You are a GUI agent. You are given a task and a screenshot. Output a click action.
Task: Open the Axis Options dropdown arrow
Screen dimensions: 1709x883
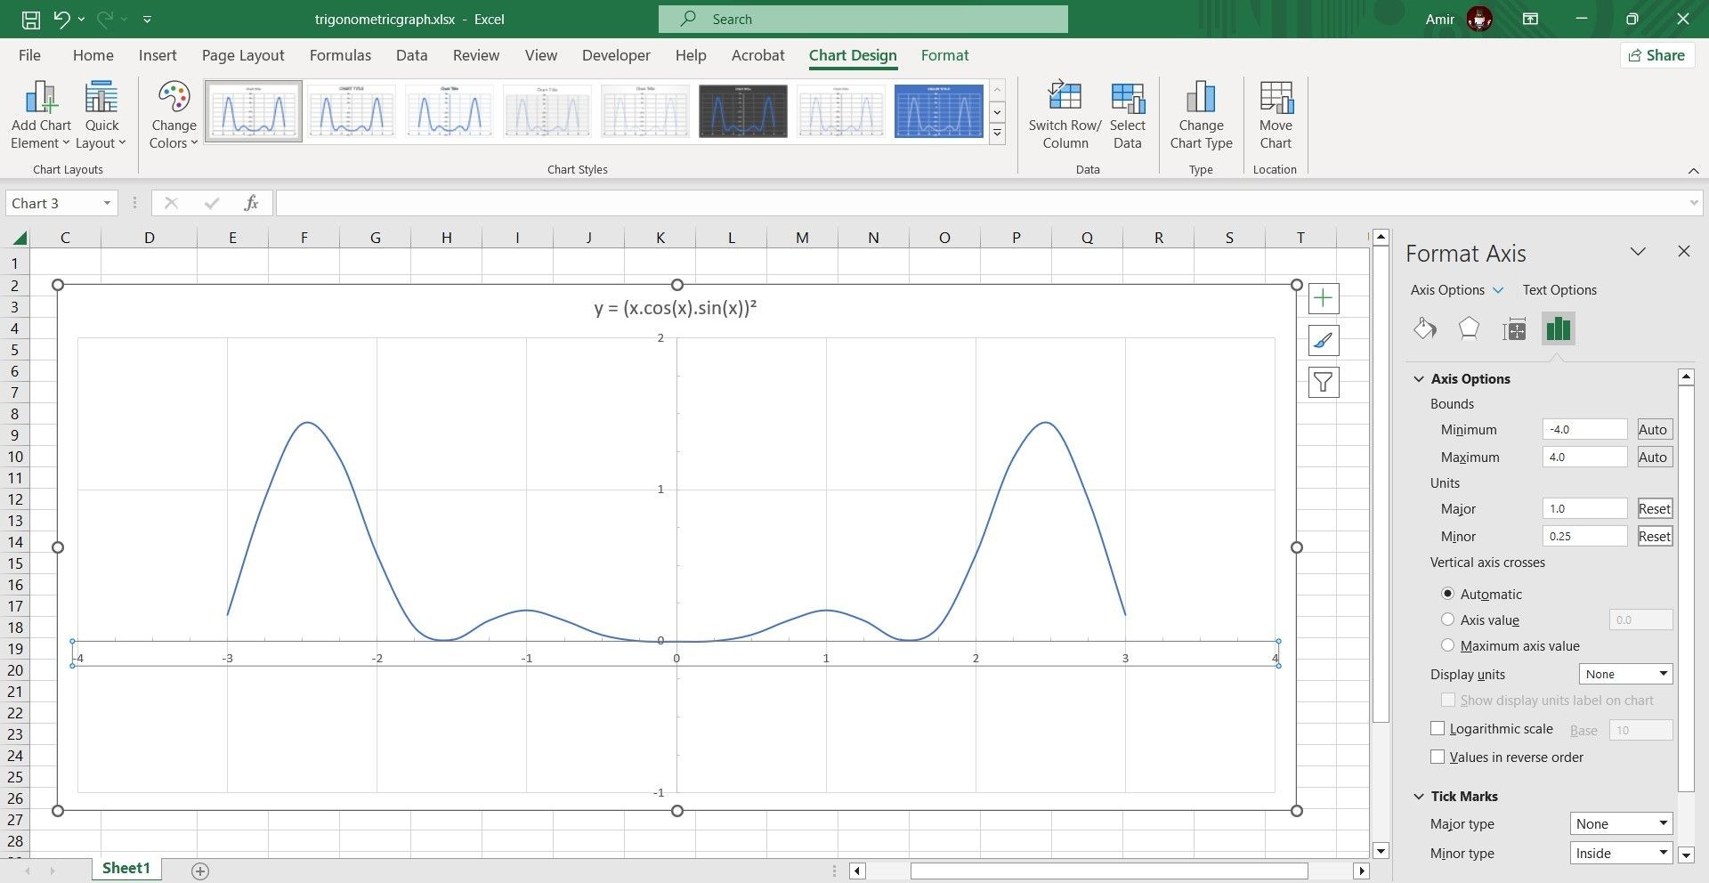coord(1498,290)
